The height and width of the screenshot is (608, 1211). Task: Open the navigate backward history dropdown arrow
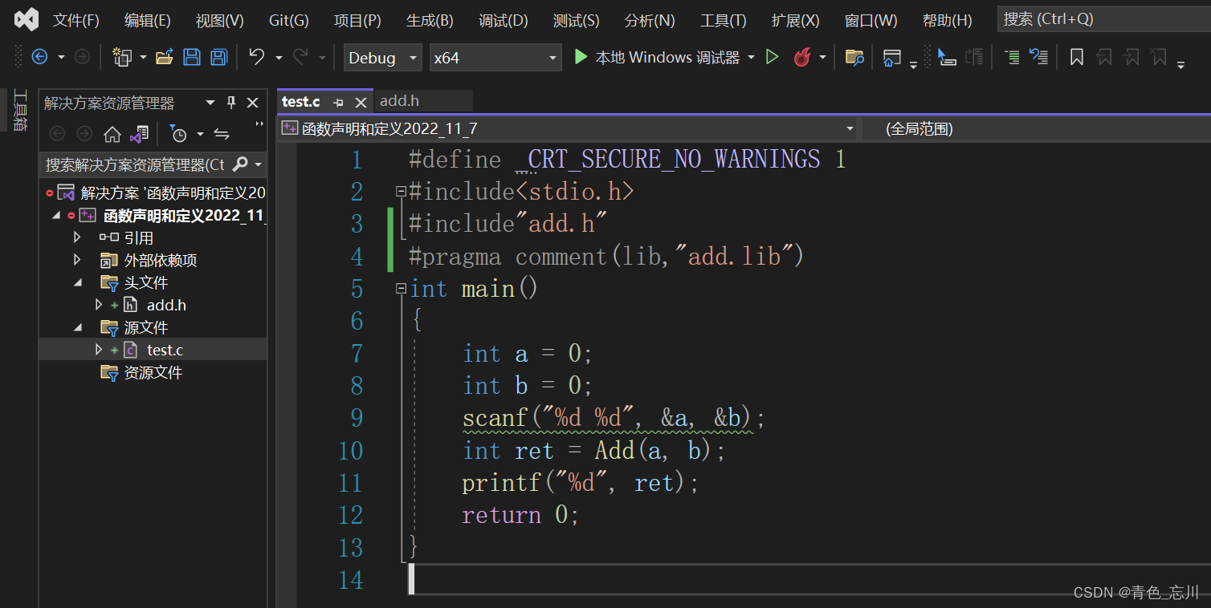coord(61,58)
